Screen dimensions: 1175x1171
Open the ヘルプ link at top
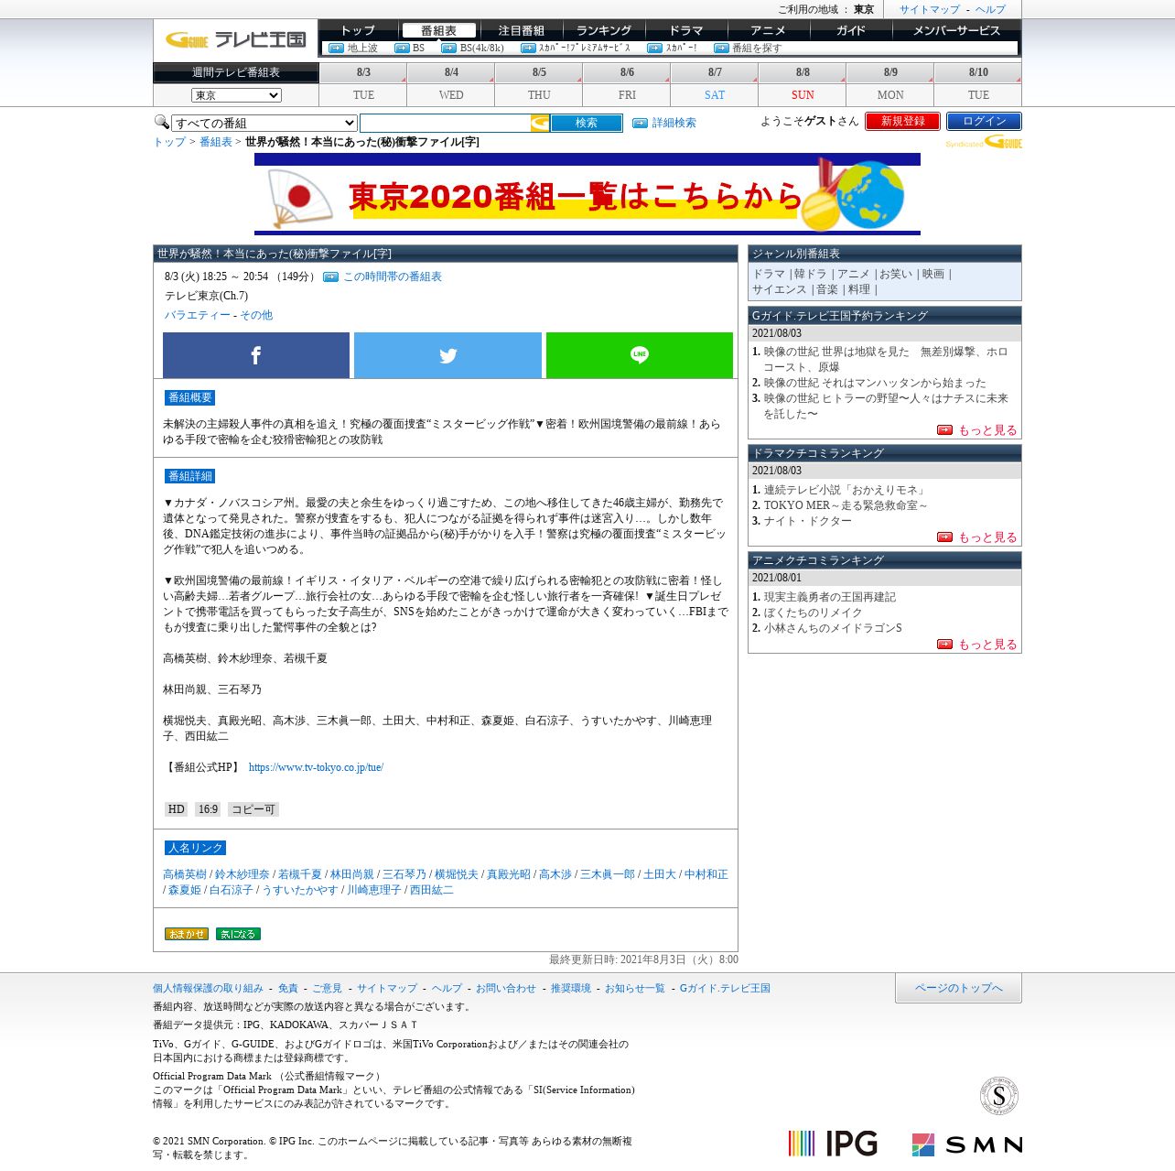pyautogui.click(x=990, y=9)
